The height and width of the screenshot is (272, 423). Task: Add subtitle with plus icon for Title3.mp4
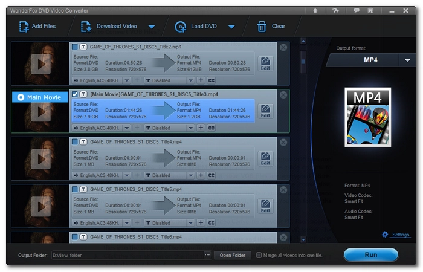click(x=201, y=128)
